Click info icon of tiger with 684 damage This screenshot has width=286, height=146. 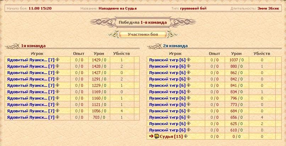tap(189, 111)
